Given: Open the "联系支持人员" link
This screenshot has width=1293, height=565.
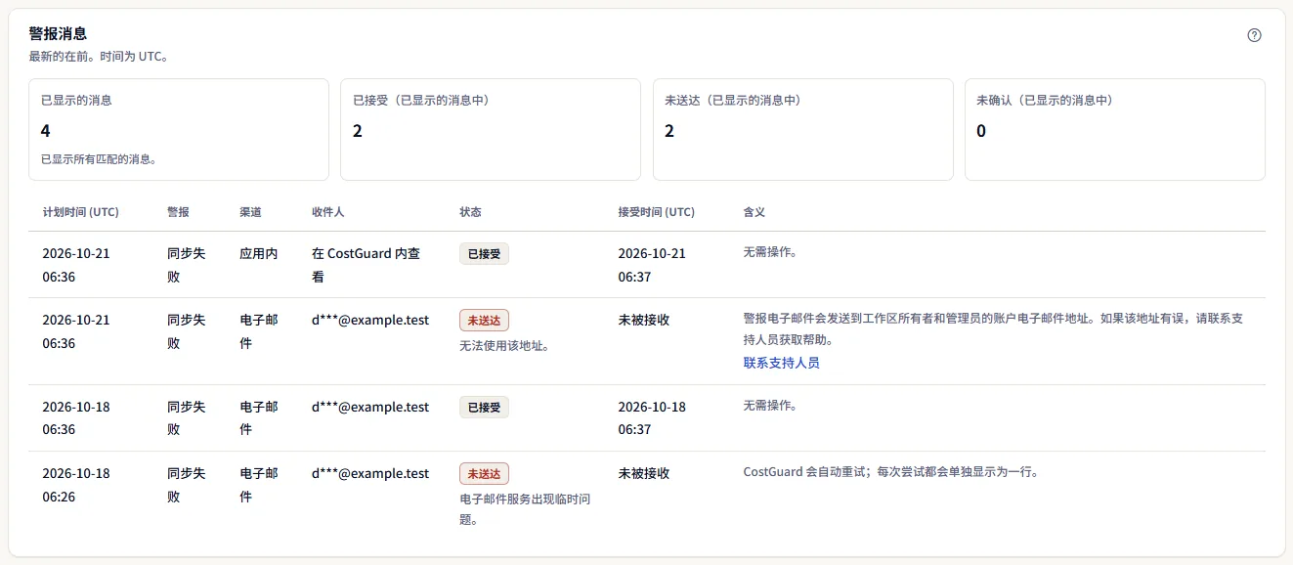Looking at the screenshot, I should [781, 363].
